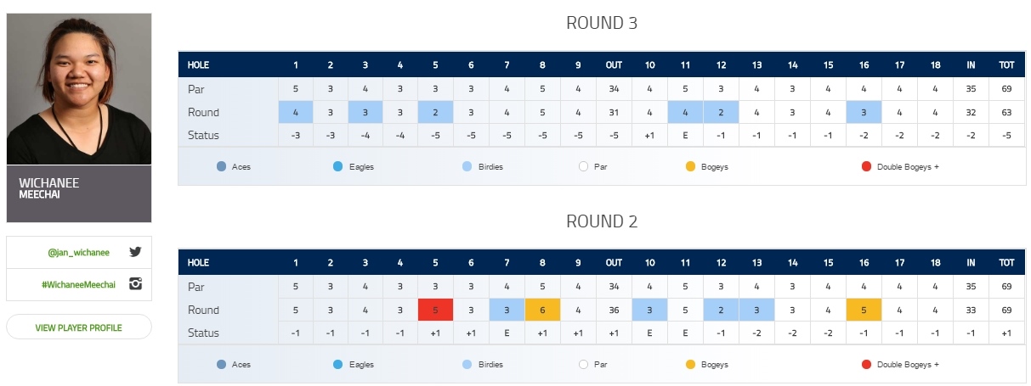Click the Instagram camera icon
Screen dimensions: 1031x386
click(x=134, y=284)
